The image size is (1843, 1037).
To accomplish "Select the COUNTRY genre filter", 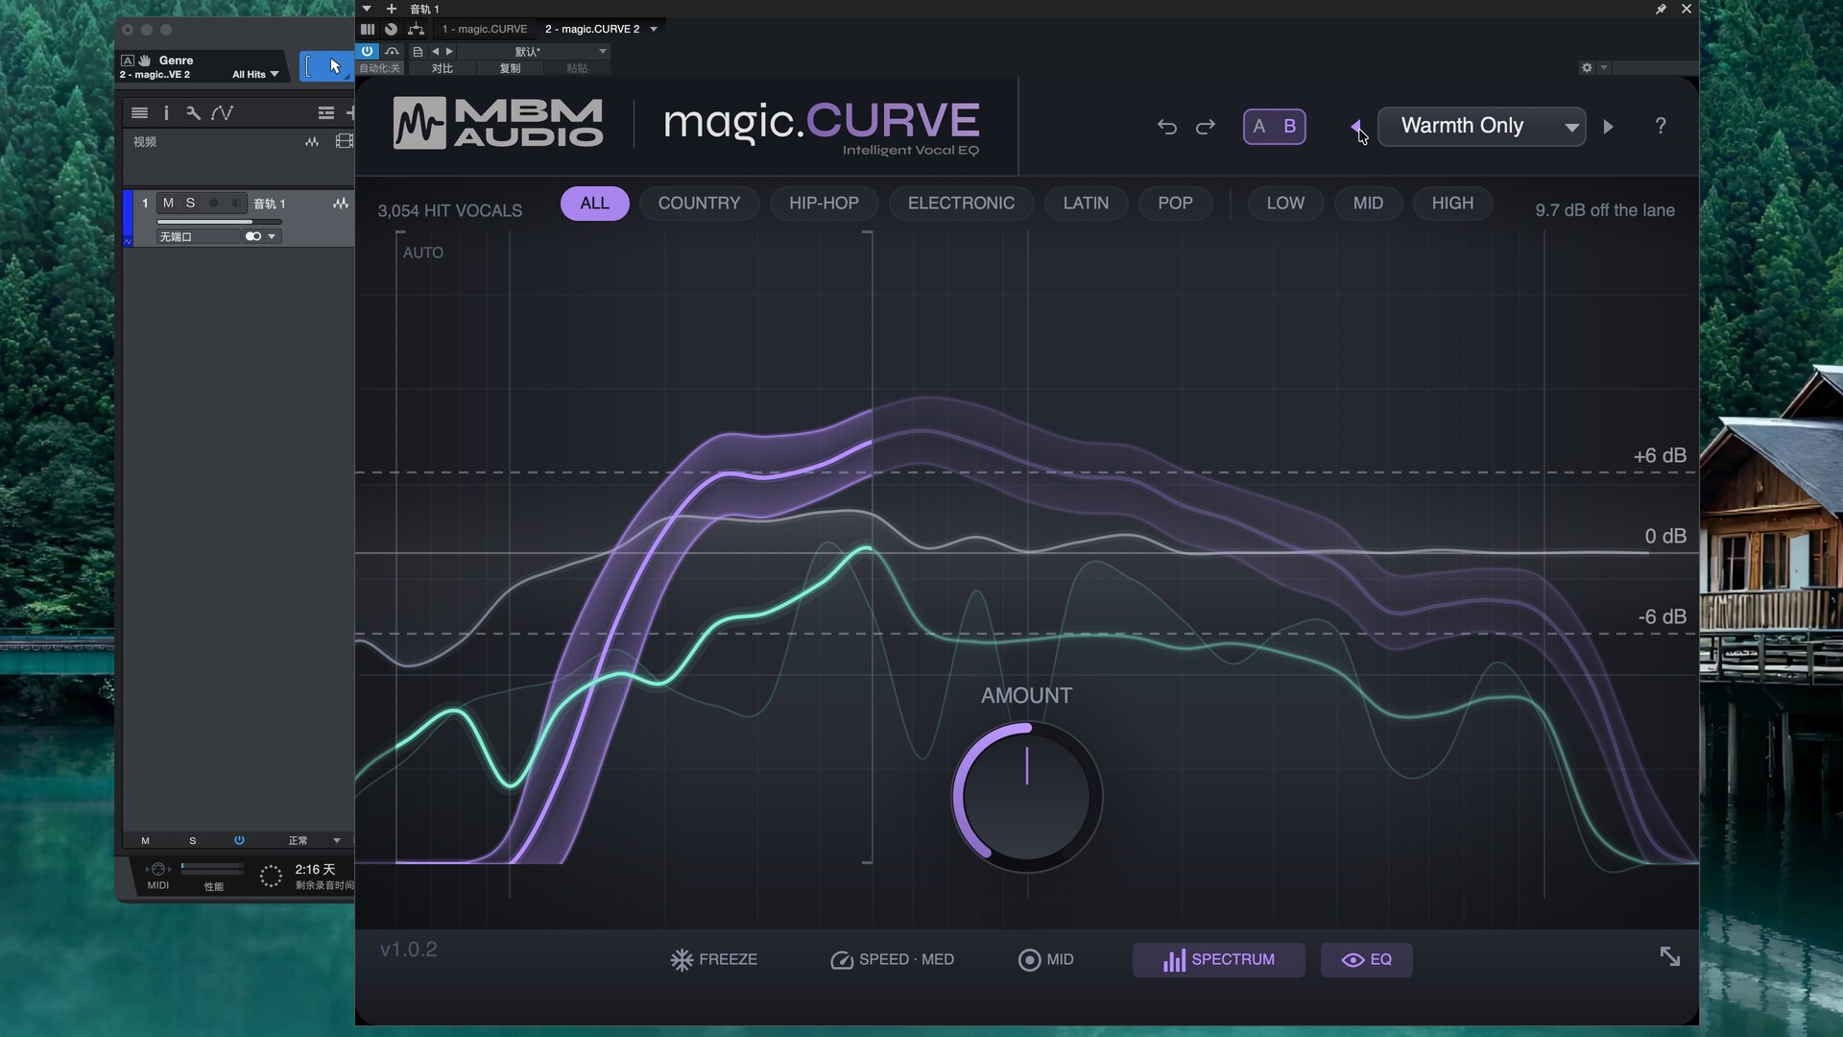I will pos(700,204).
